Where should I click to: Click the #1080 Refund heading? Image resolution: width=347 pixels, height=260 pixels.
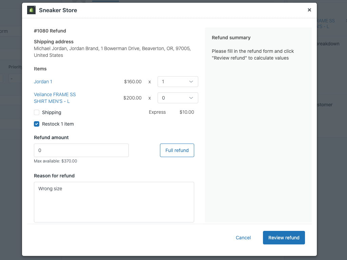click(x=50, y=31)
